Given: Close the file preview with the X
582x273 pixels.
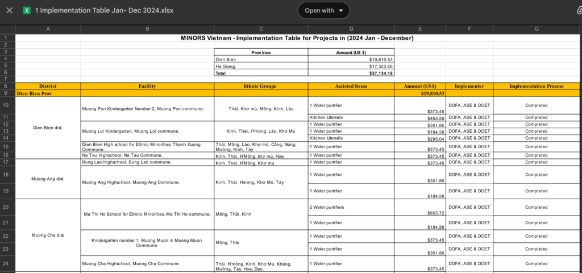Looking at the screenshot, I should [10, 10].
